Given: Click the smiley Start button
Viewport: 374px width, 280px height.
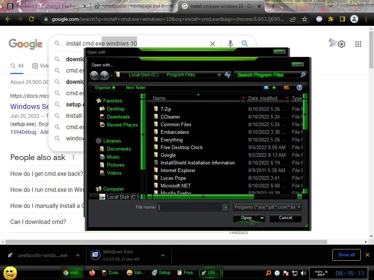Looking at the screenshot, I should coord(10,273).
